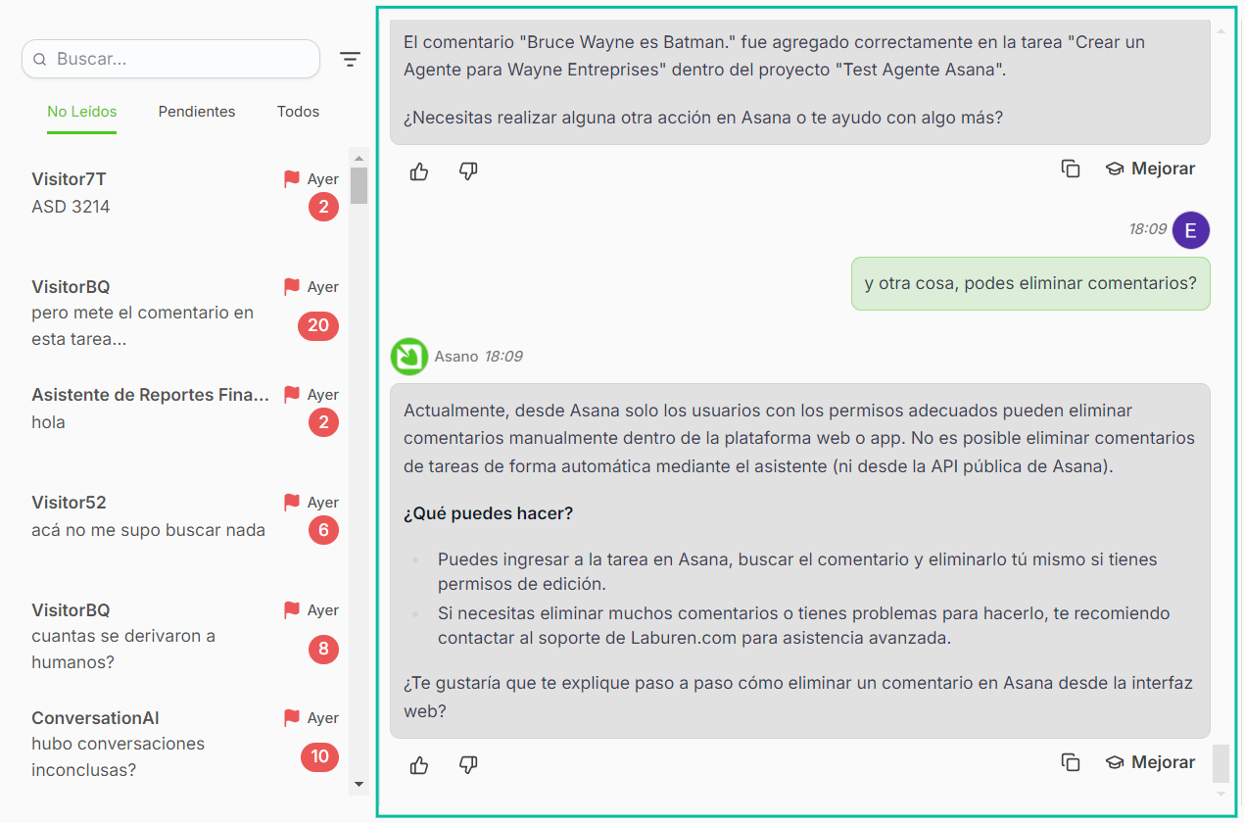Click thumbs up on the Bruce Wayne comment reply
This screenshot has height=823, width=1244.
tap(419, 171)
